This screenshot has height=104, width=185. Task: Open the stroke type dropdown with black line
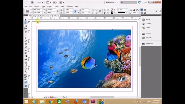click(x=127, y=13)
